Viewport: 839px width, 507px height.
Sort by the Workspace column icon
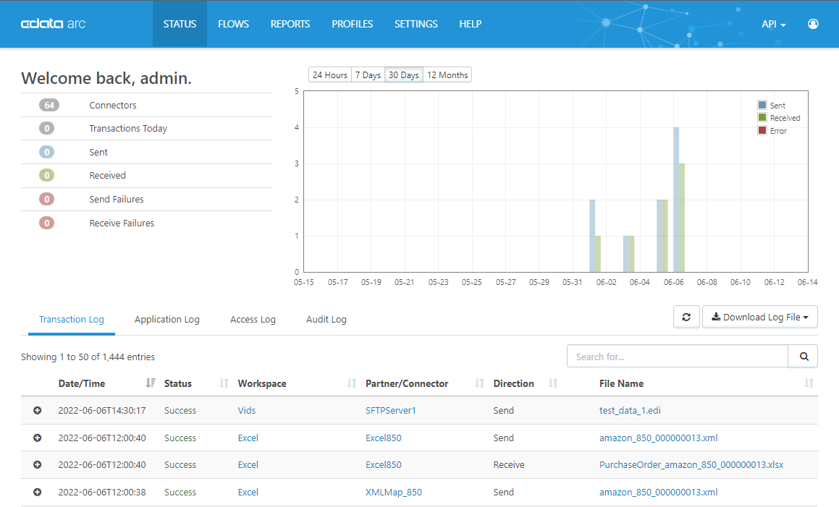coord(352,383)
